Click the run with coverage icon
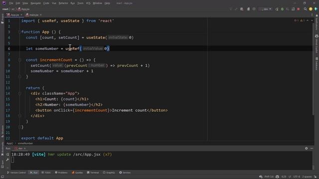This screenshot has width=319, height=179. tap(288, 9)
